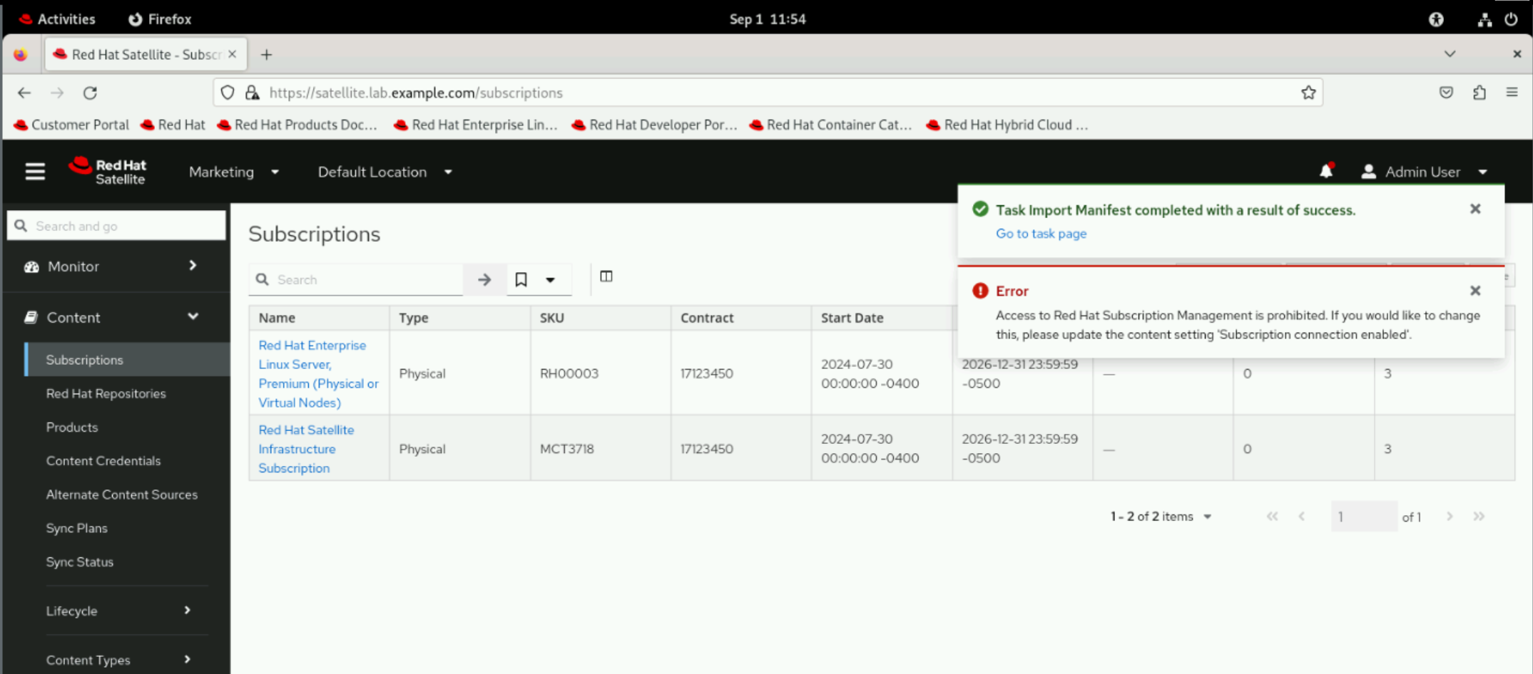This screenshot has width=1533, height=674.
Task: Click the Go to task page link
Action: pyautogui.click(x=1041, y=233)
